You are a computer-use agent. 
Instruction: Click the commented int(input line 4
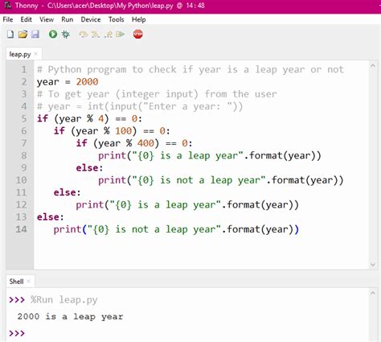140,106
